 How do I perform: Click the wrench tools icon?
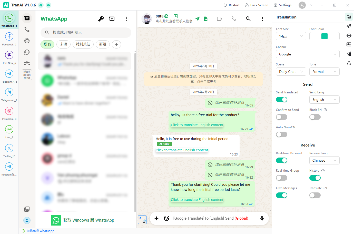pos(101,19)
